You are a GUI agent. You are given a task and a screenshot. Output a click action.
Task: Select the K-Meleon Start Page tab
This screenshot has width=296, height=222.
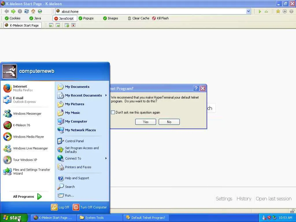click(22, 25)
